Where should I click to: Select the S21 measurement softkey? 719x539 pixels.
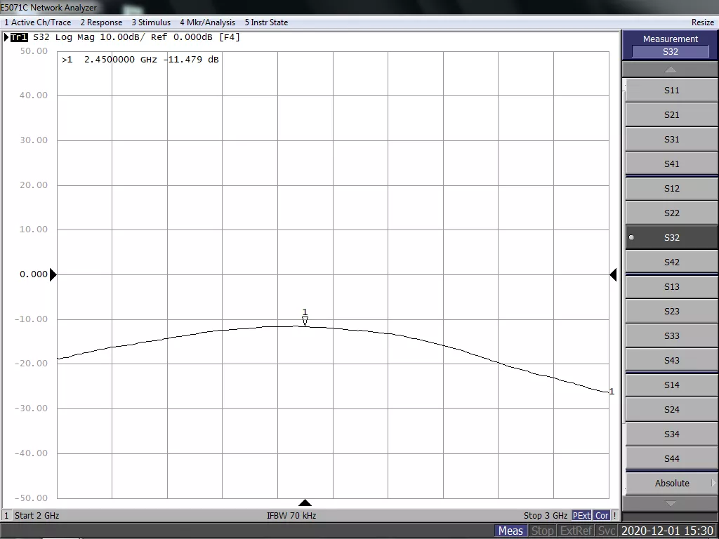[x=671, y=114]
